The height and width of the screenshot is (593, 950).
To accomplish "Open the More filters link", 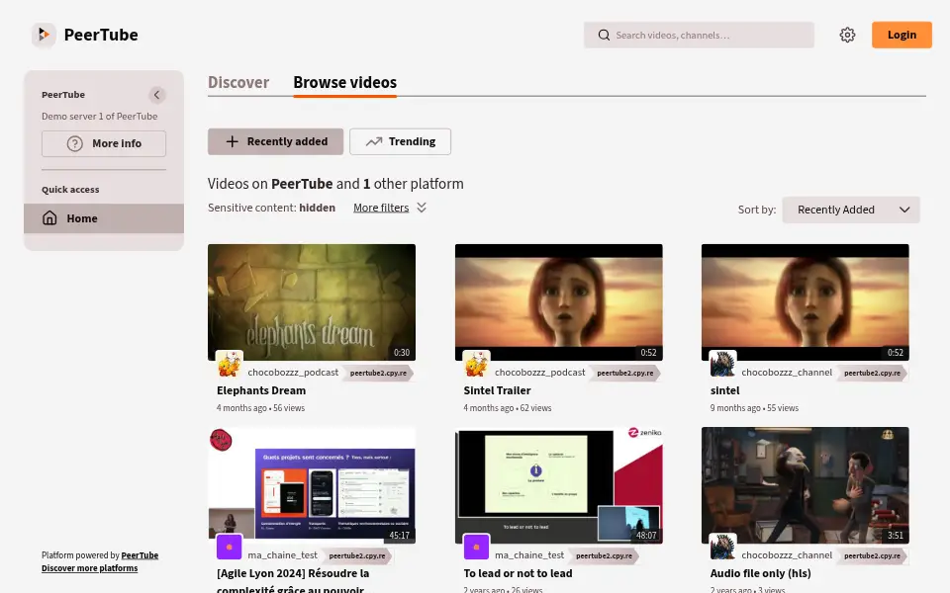I will point(381,208).
